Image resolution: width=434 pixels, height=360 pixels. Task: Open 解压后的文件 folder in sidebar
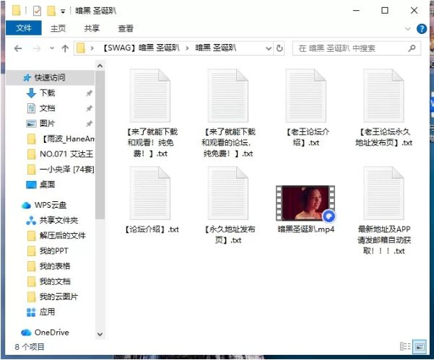(x=57, y=236)
